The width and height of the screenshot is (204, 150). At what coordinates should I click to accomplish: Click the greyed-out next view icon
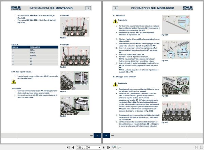point(119,147)
